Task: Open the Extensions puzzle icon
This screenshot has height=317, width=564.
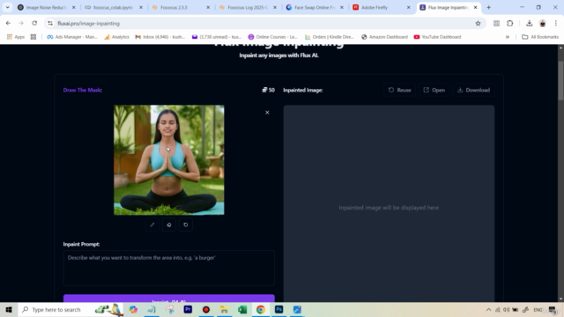Action: coord(509,24)
